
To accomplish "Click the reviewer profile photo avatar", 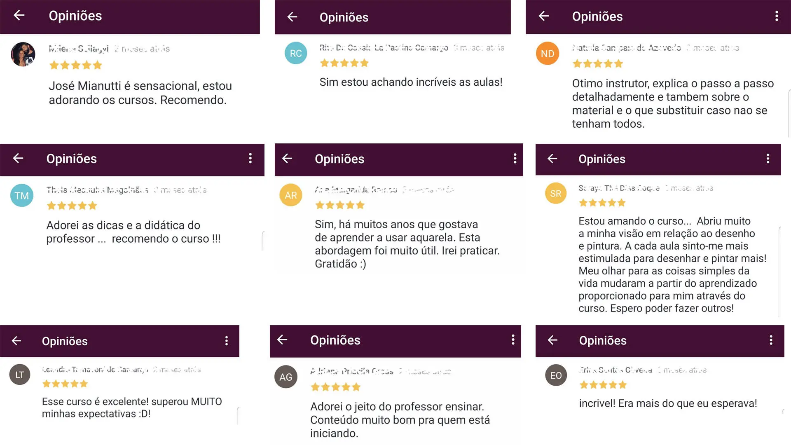I will pos(23,54).
